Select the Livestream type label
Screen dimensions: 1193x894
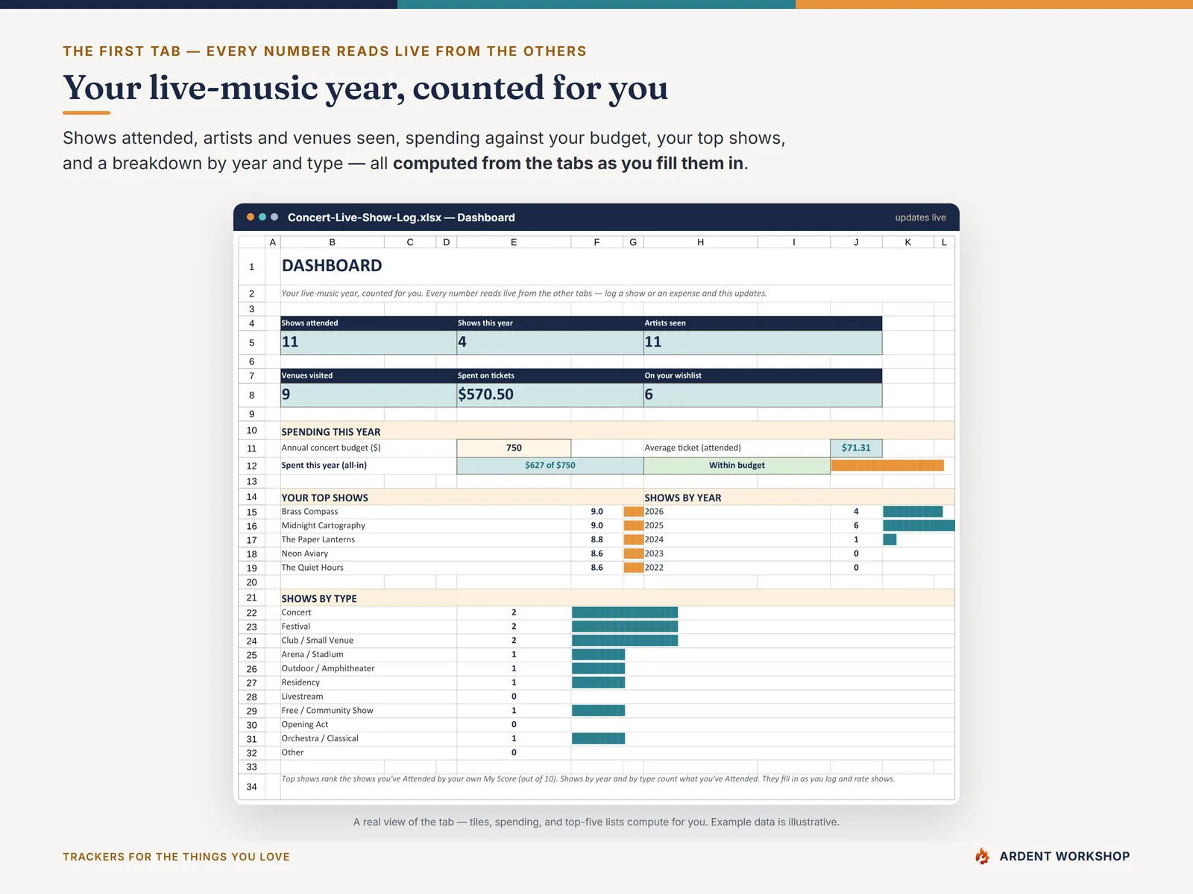click(x=302, y=697)
